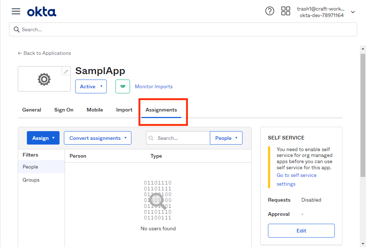
Task: Follow the Go to self service settings link
Action: [x=296, y=179]
